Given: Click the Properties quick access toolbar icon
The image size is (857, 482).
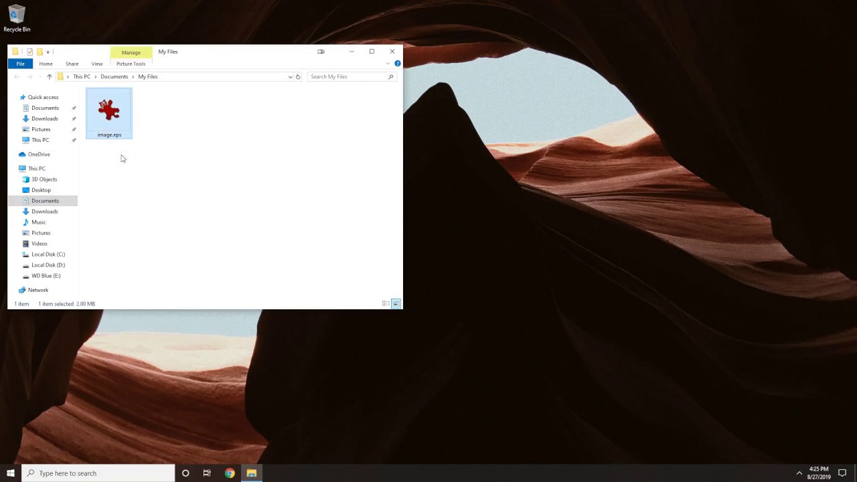Looking at the screenshot, I should pos(29,52).
